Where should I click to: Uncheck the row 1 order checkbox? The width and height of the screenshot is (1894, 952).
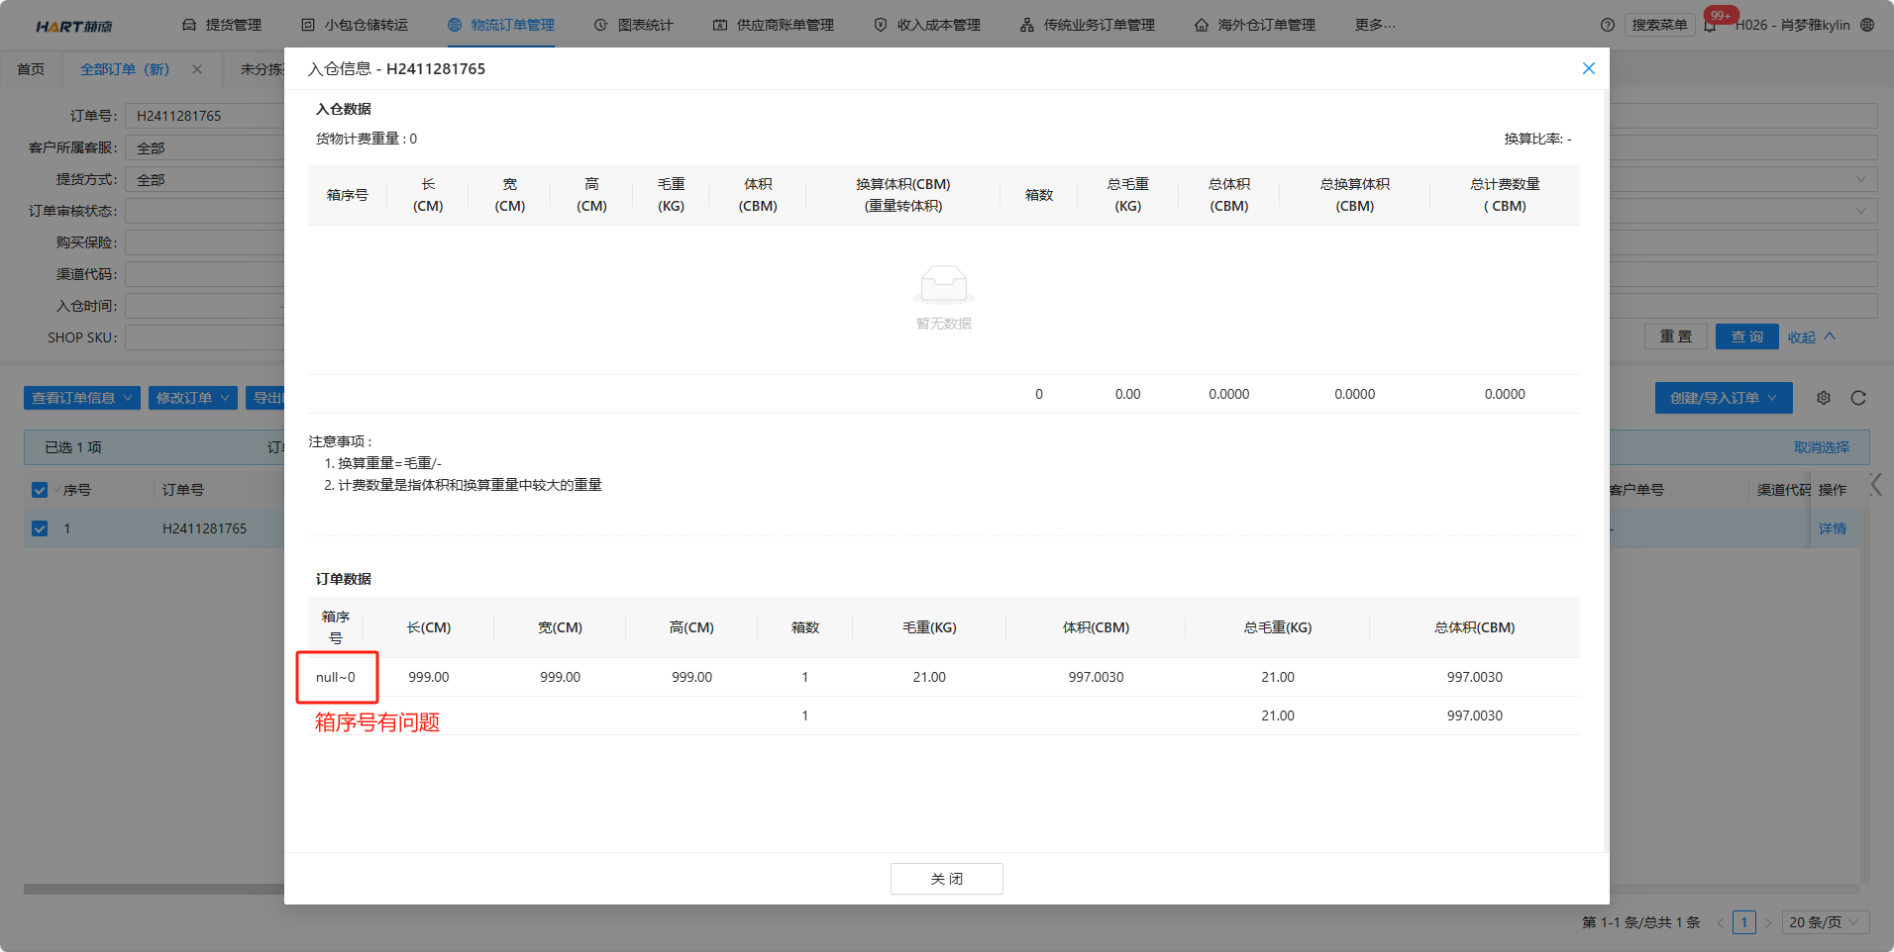click(x=40, y=528)
